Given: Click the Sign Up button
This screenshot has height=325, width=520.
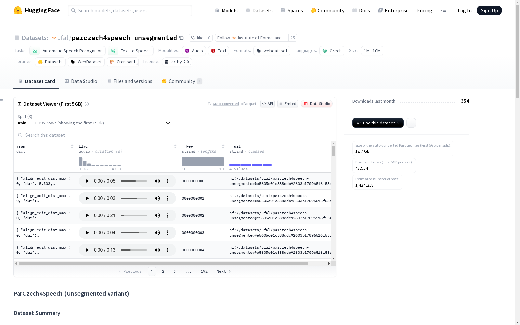Looking at the screenshot, I should (489, 10).
